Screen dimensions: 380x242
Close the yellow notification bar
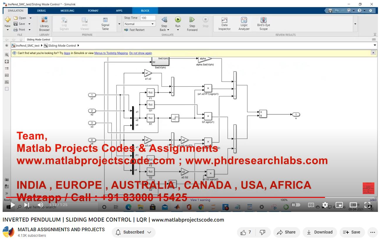tap(373, 53)
